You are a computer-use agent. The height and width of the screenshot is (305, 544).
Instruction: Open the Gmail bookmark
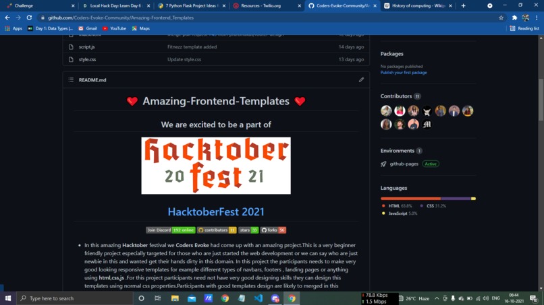click(x=88, y=28)
